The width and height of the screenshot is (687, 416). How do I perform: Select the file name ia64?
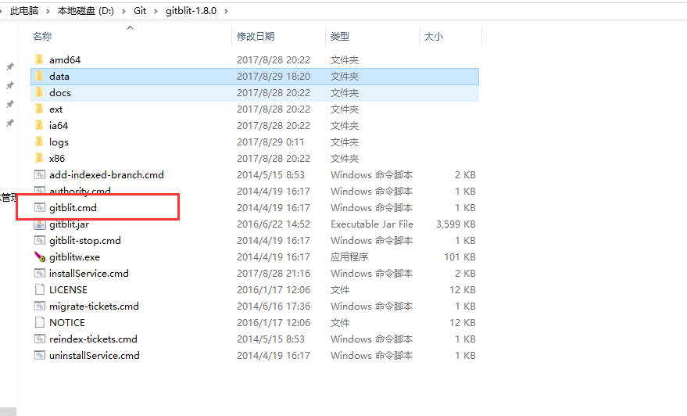click(x=59, y=125)
